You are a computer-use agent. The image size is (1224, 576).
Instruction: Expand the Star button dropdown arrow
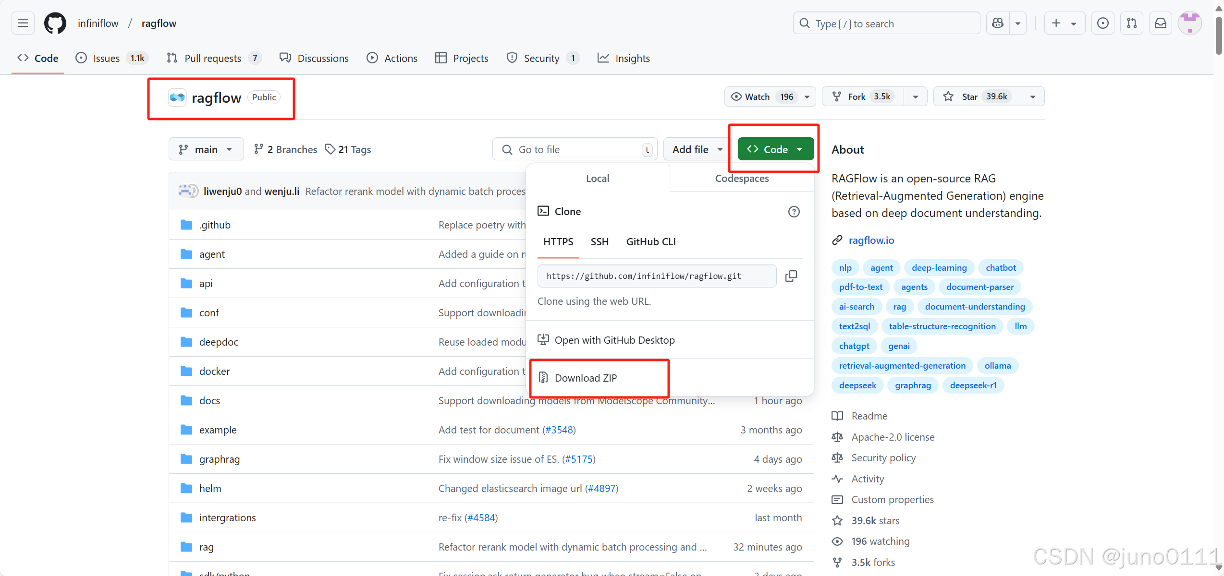click(x=1033, y=96)
